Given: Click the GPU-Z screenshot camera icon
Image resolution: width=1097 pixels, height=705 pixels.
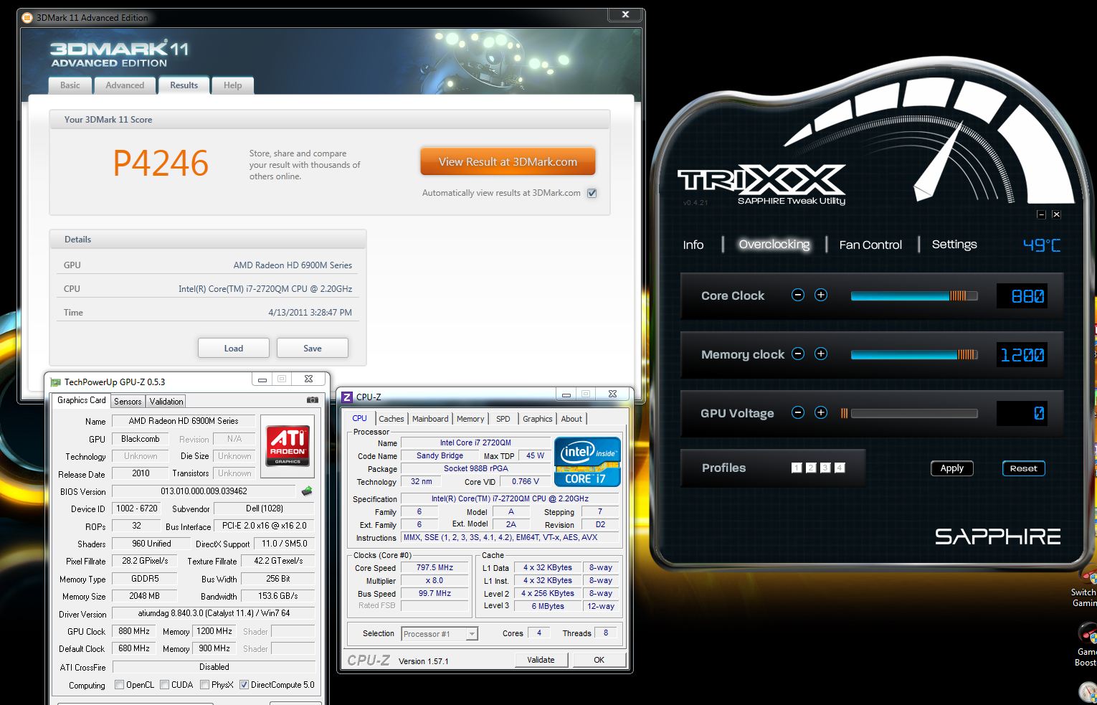Looking at the screenshot, I should [313, 400].
